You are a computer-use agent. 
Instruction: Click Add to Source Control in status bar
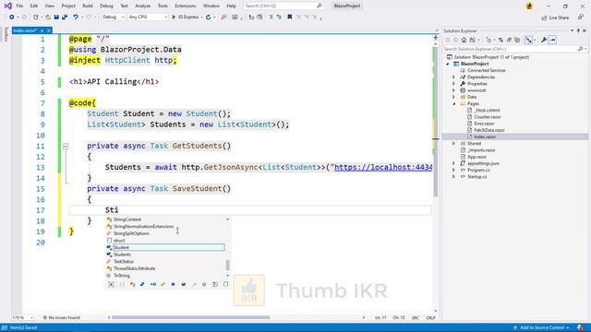coord(541,328)
